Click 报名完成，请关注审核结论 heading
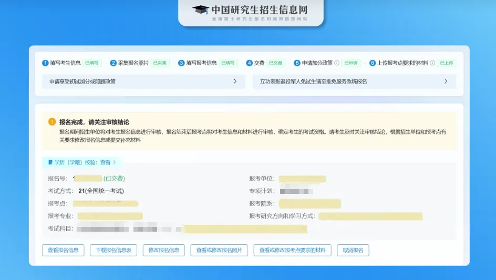This screenshot has width=496, height=280. click(x=94, y=122)
